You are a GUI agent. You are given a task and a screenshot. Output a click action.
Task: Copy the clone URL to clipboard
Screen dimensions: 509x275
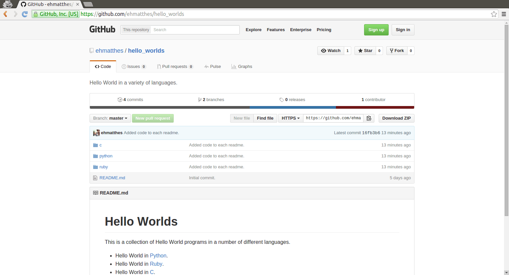[x=369, y=118]
